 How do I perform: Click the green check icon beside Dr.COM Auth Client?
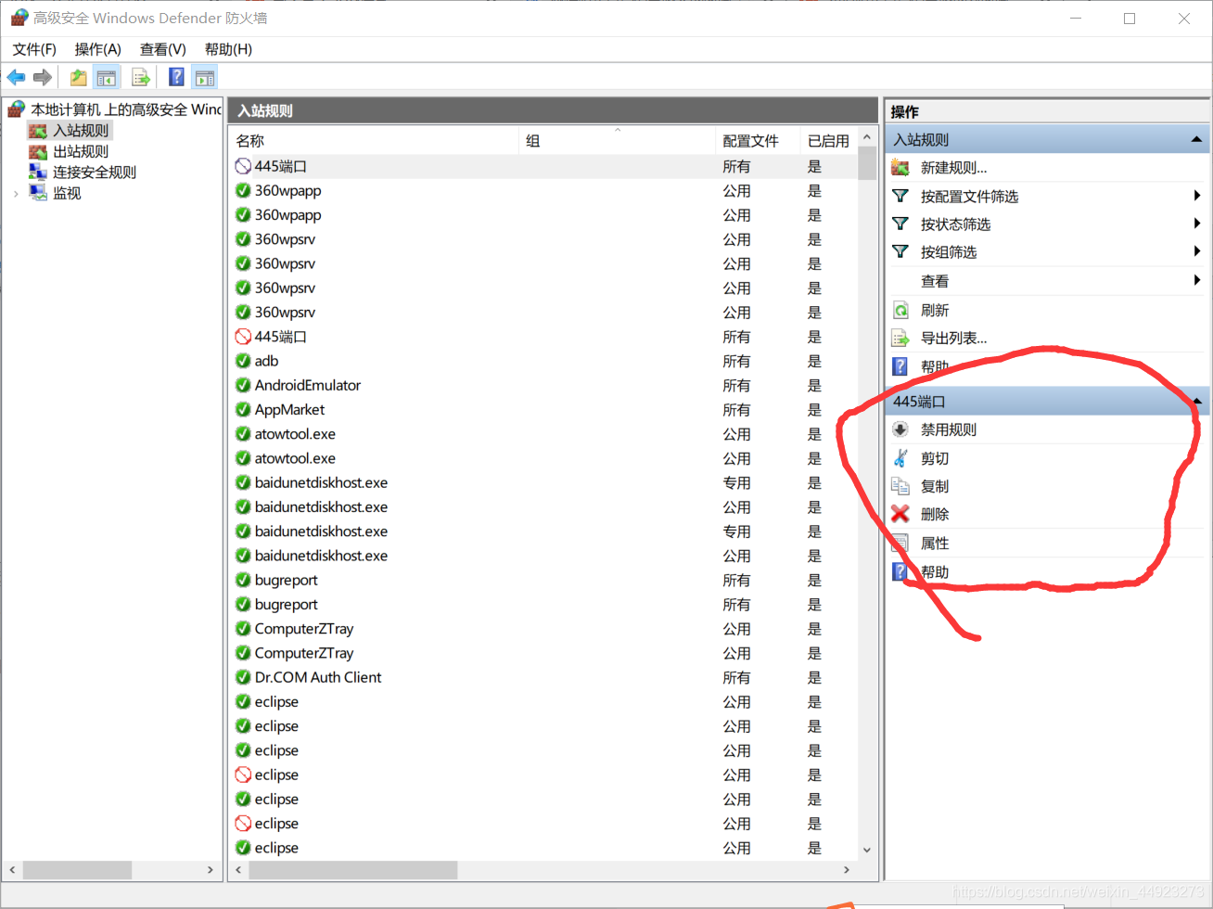pyautogui.click(x=243, y=677)
